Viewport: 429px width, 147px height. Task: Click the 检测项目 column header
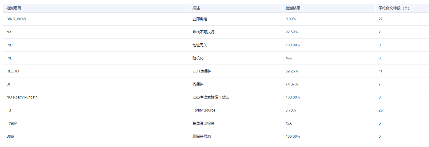[x=14, y=8]
